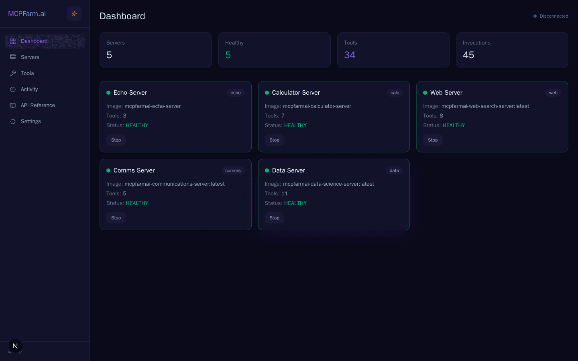This screenshot has height=361, width=578.
Task: Open Activity via the clock icon
Action: click(12, 89)
